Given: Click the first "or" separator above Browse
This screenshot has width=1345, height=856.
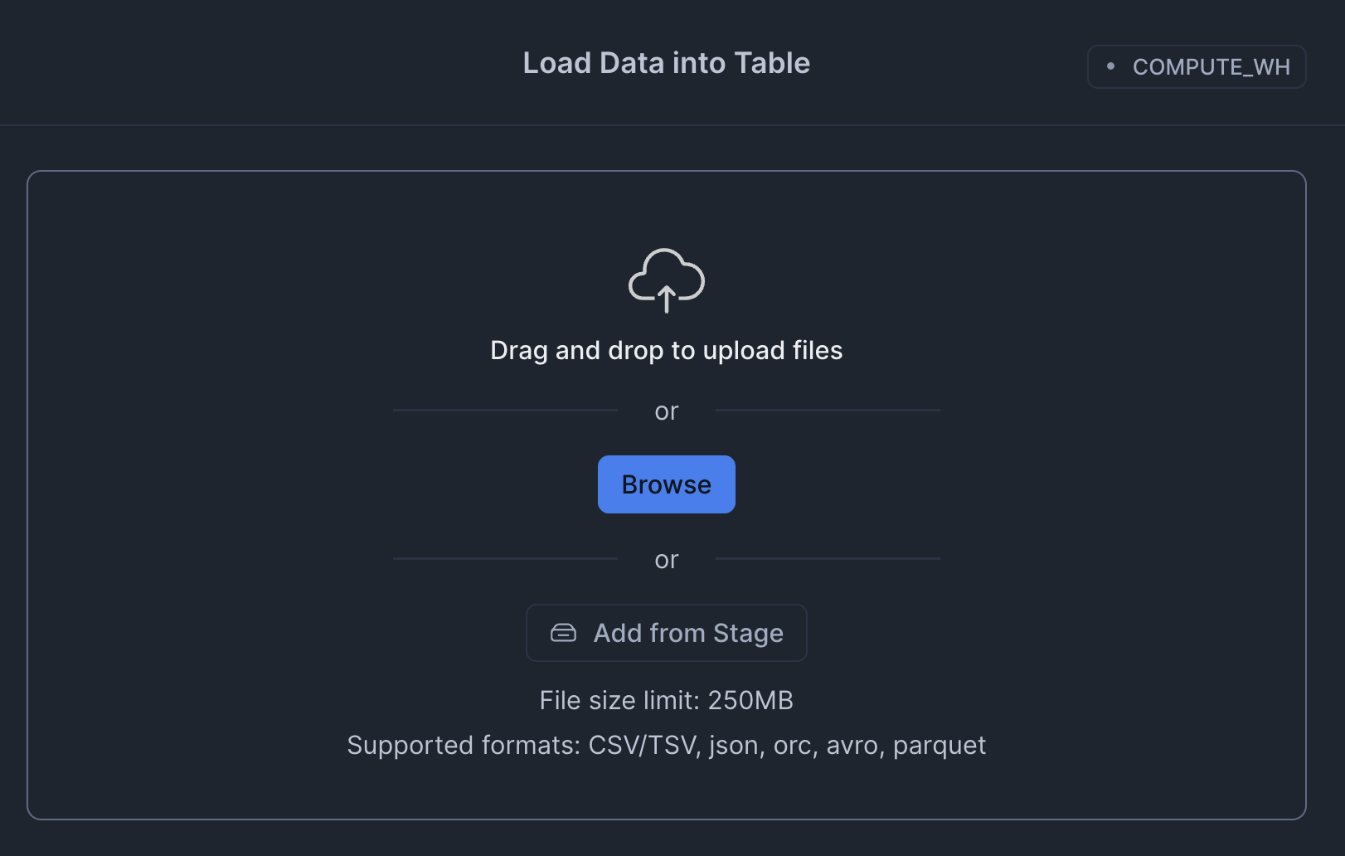Looking at the screenshot, I should 666,411.
